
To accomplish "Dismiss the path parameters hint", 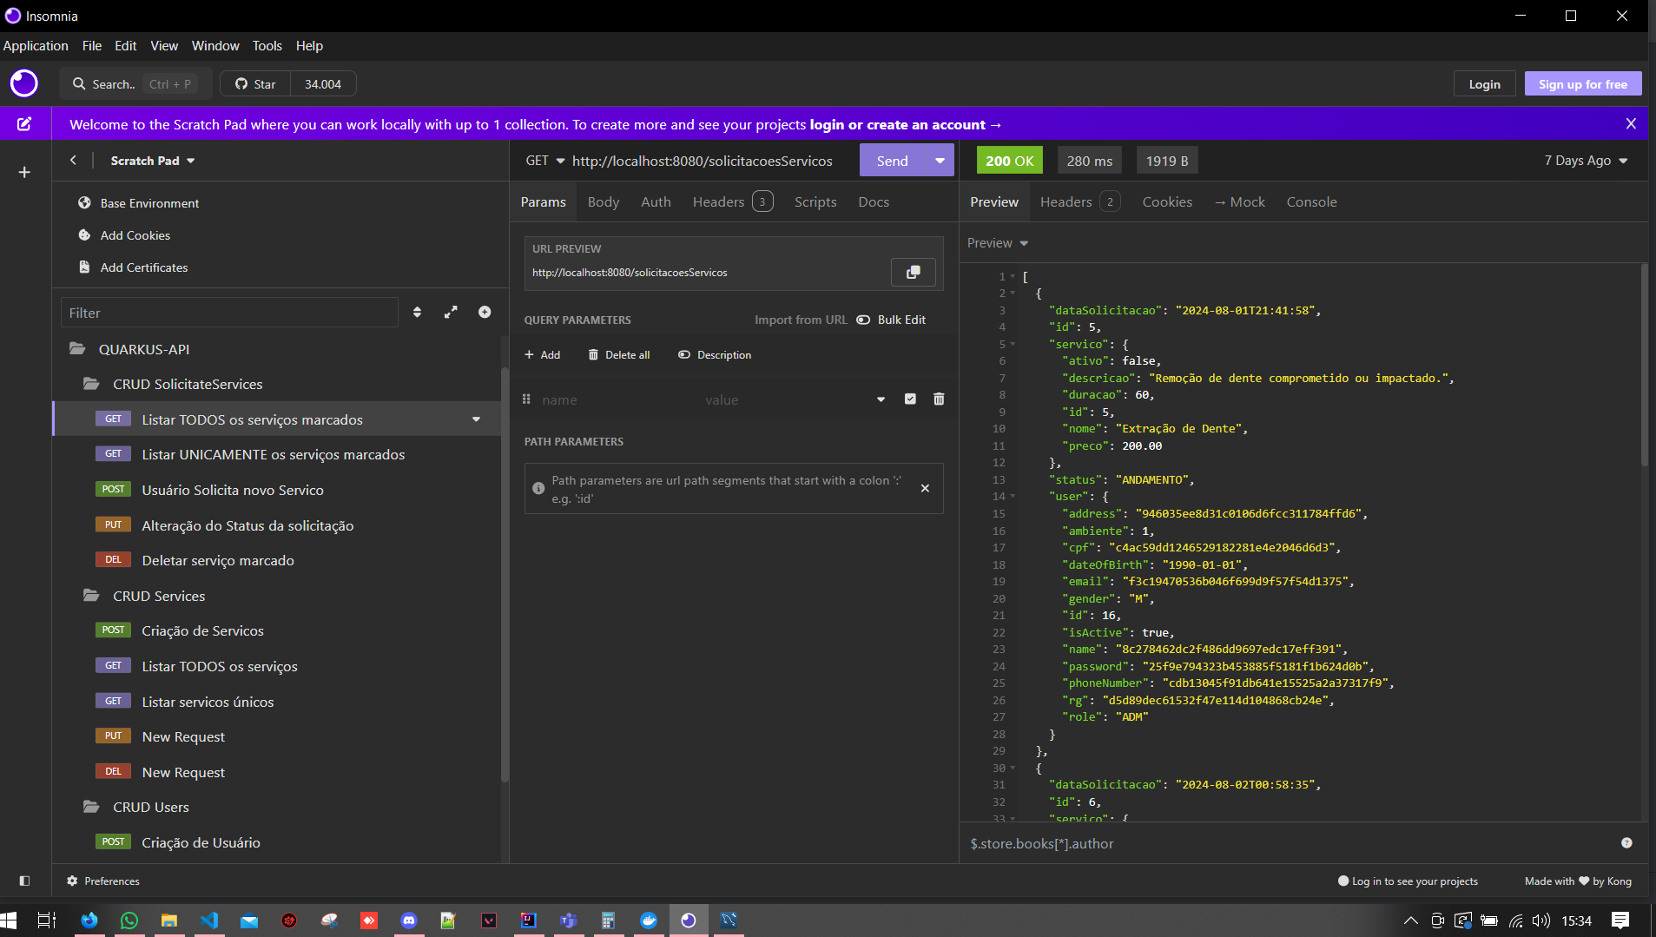I will [925, 489].
